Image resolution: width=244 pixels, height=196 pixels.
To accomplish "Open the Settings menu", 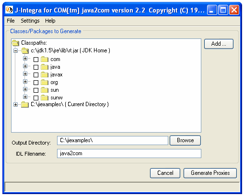I will (x=30, y=21).
